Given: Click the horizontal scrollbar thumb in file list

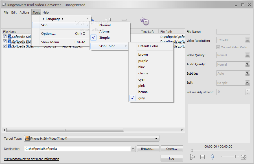Looking at the screenshot, I should [65, 130].
